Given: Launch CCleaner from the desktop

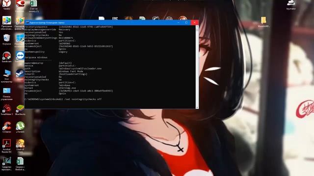Looking at the screenshot, I should click(x=6, y=127).
